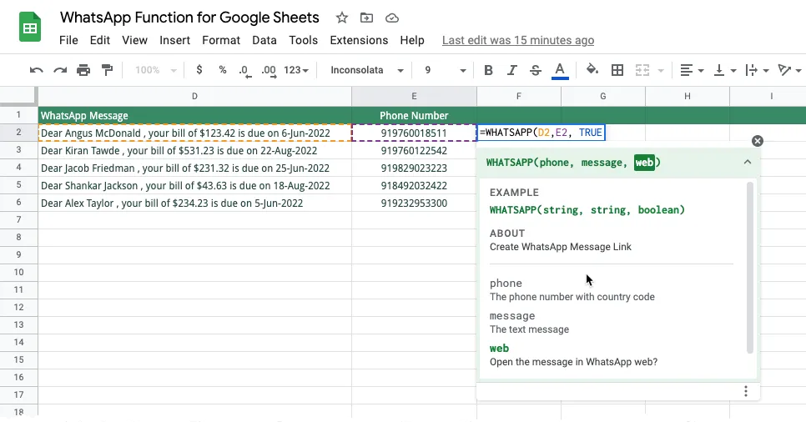Open the Inconsolata font dropdown
806x442 pixels.
pos(367,70)
